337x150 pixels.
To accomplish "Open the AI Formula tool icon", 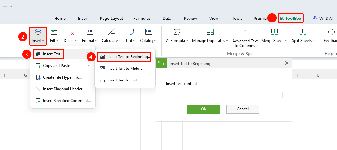I will (x=177, y=32).
